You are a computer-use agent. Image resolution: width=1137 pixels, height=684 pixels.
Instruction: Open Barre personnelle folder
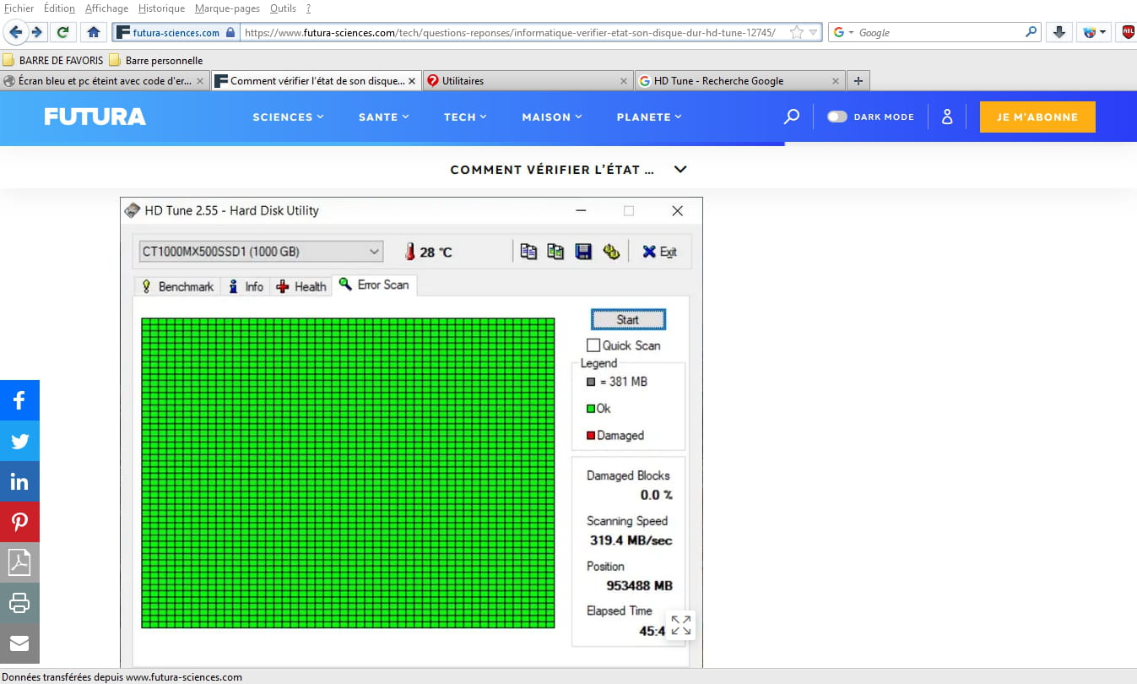(x=156, y=60)
